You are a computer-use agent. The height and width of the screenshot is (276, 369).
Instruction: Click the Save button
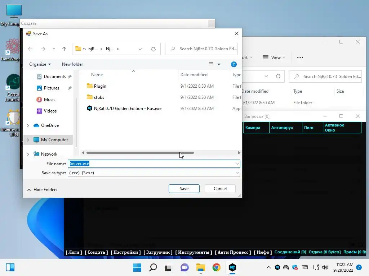tap(184, 189)
